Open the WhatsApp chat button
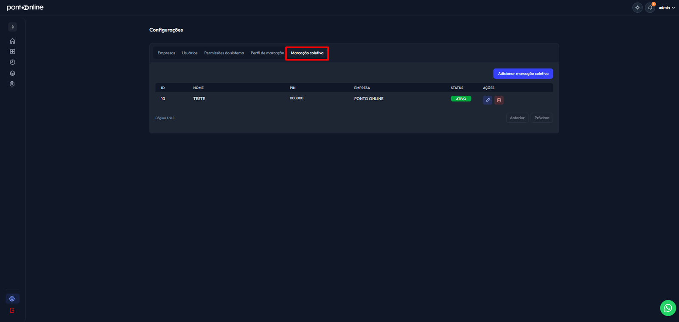The image size is (679, 322). 668,308
